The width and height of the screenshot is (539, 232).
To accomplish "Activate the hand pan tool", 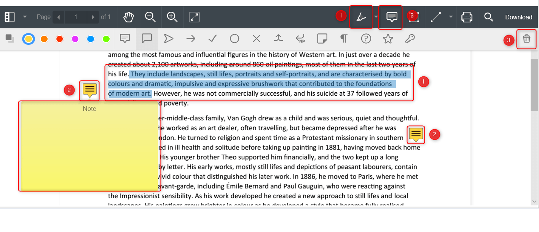I will pyautogui.click(x=129, y=17).
